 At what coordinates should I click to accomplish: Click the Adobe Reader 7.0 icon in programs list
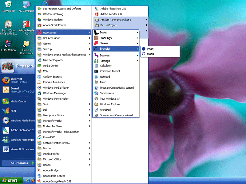coord(97,14)
